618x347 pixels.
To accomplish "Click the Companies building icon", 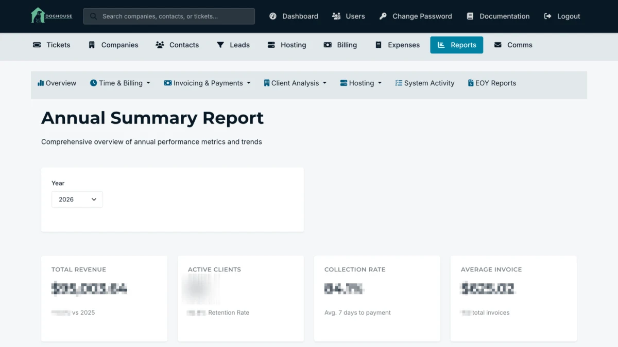I will 92,45.
